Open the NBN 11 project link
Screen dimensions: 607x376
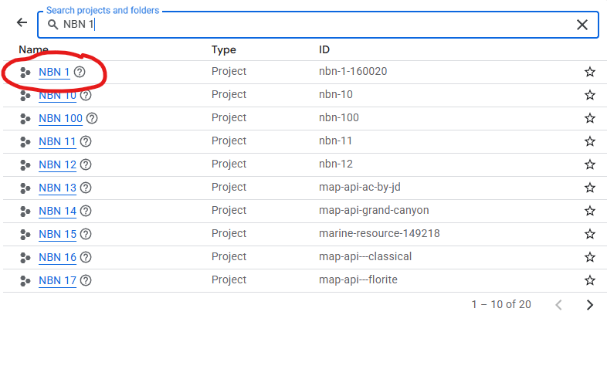click(x=57, y=141)
